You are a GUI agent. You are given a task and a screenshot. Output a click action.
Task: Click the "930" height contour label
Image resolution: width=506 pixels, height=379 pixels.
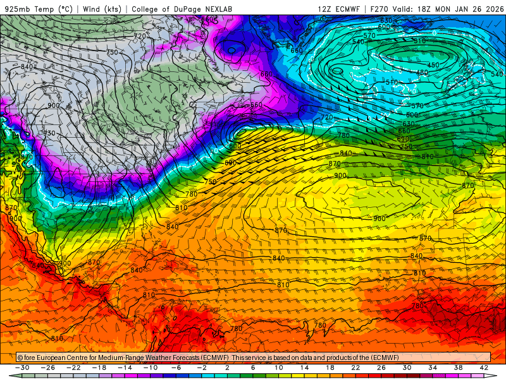pos(49,133)
